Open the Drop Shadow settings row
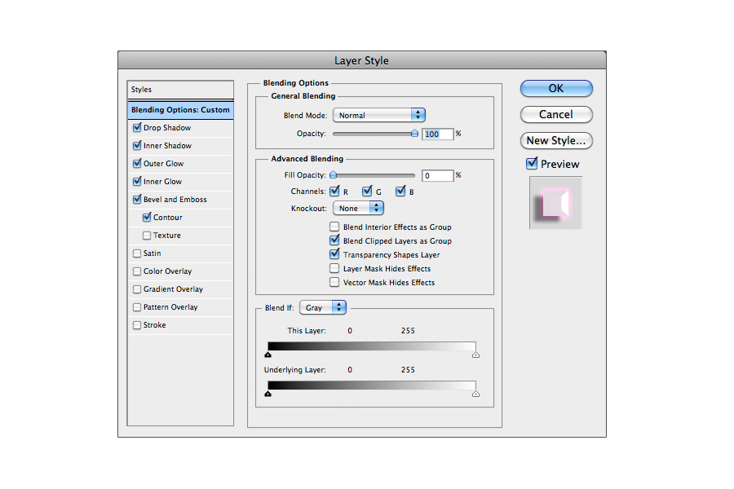This screenshot has width=734, height=489. tap(180, 128)
